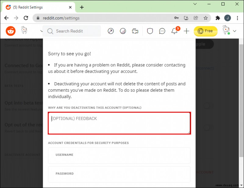Click the share page icon

196,18
